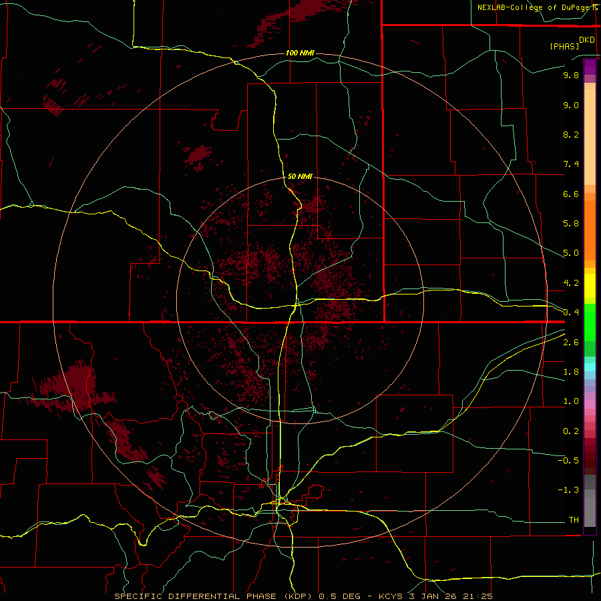Click the 4.2 value on the legend
The height and width of the screenshot is (601, 601).
(x=571, y=283)
